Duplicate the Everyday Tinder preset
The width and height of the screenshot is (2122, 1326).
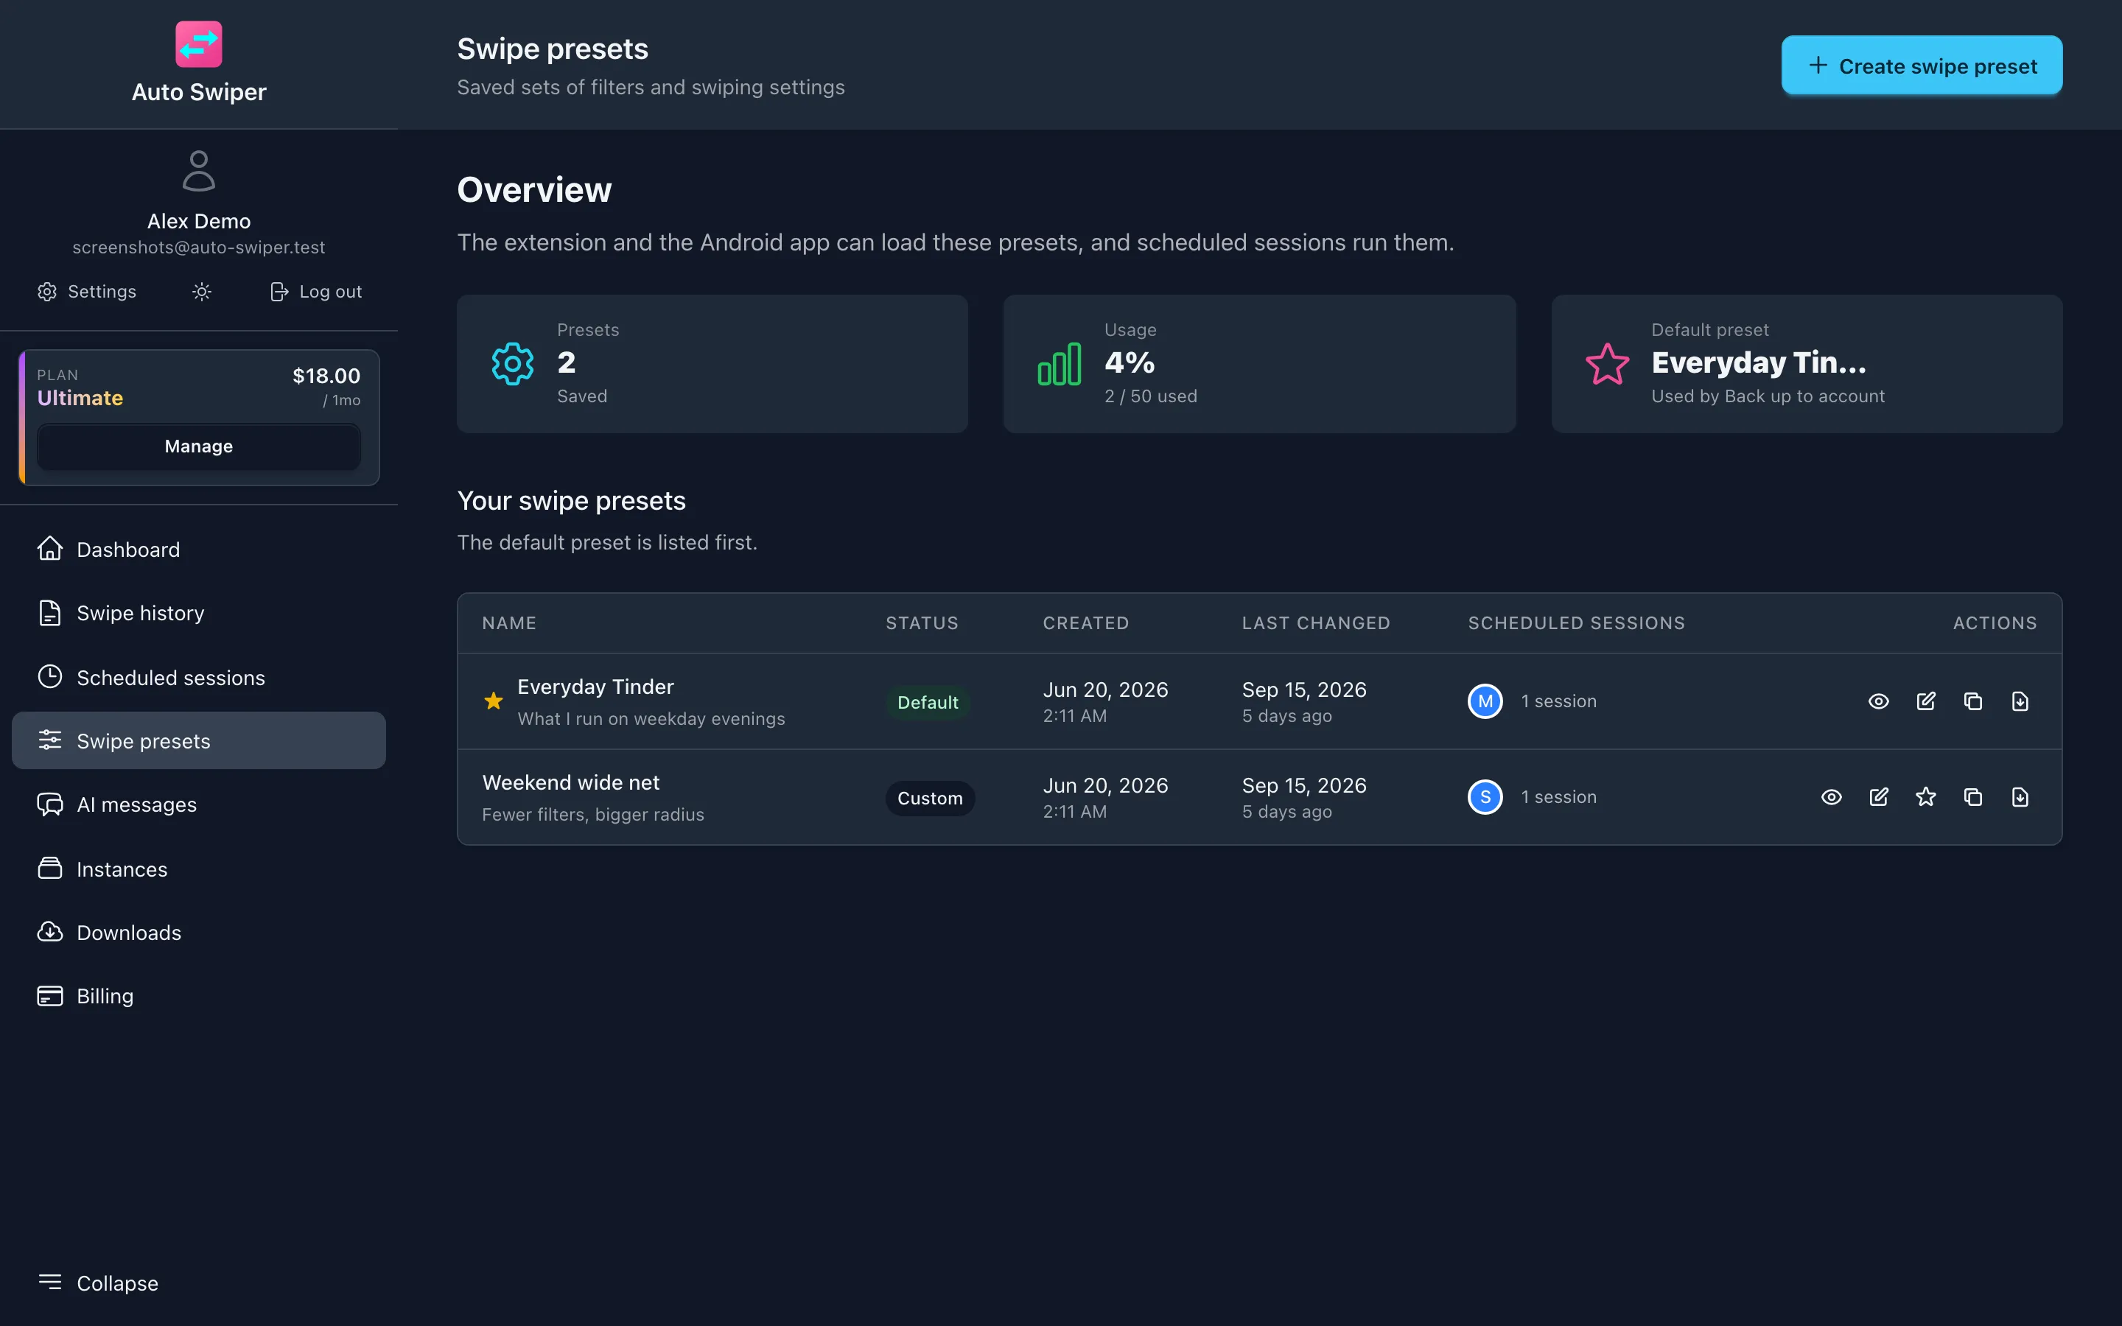click(x=1973, y=701)
